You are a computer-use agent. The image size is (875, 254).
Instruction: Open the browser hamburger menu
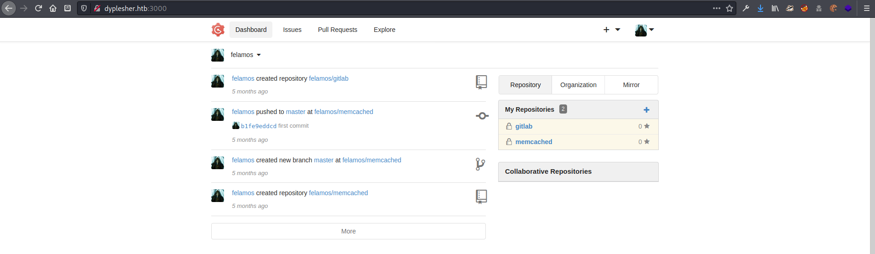[866, 8]
